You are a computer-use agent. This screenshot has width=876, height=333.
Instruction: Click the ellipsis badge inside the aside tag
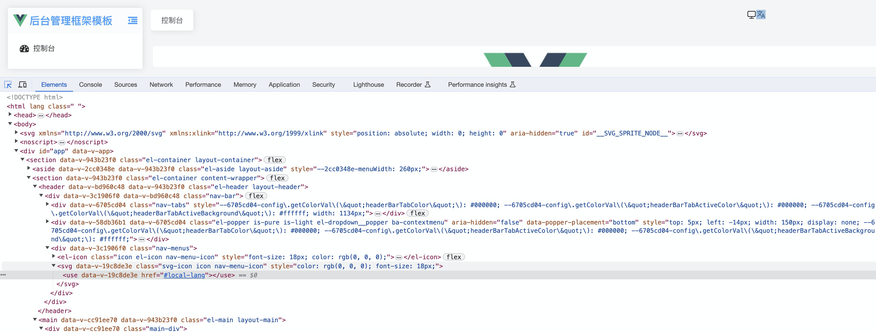click(x=434, y=169)
